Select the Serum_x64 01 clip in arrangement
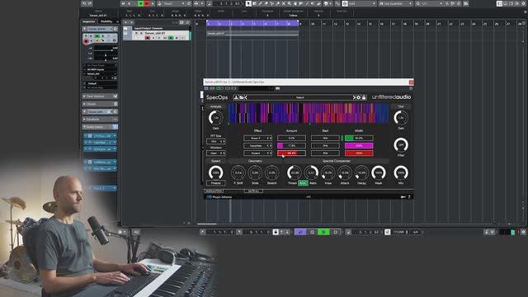 tap(252, 34)
